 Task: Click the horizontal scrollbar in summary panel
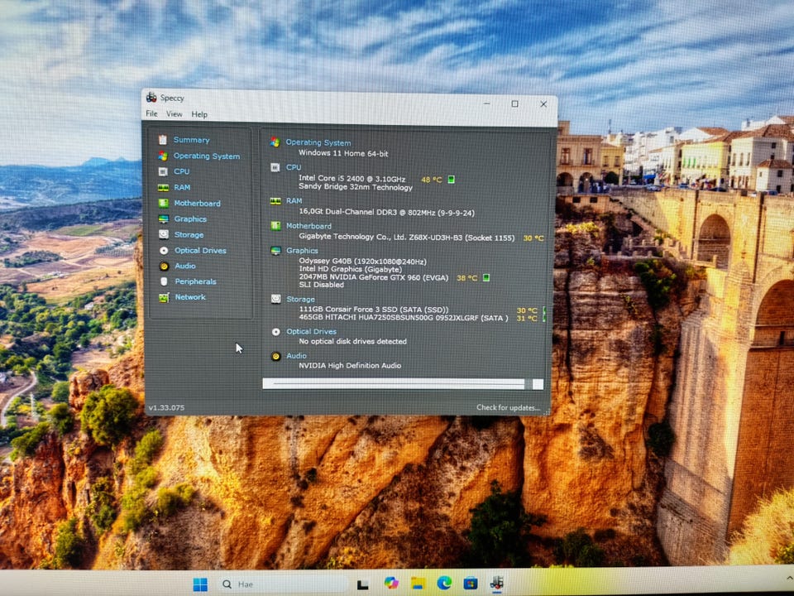click(403, 384)
